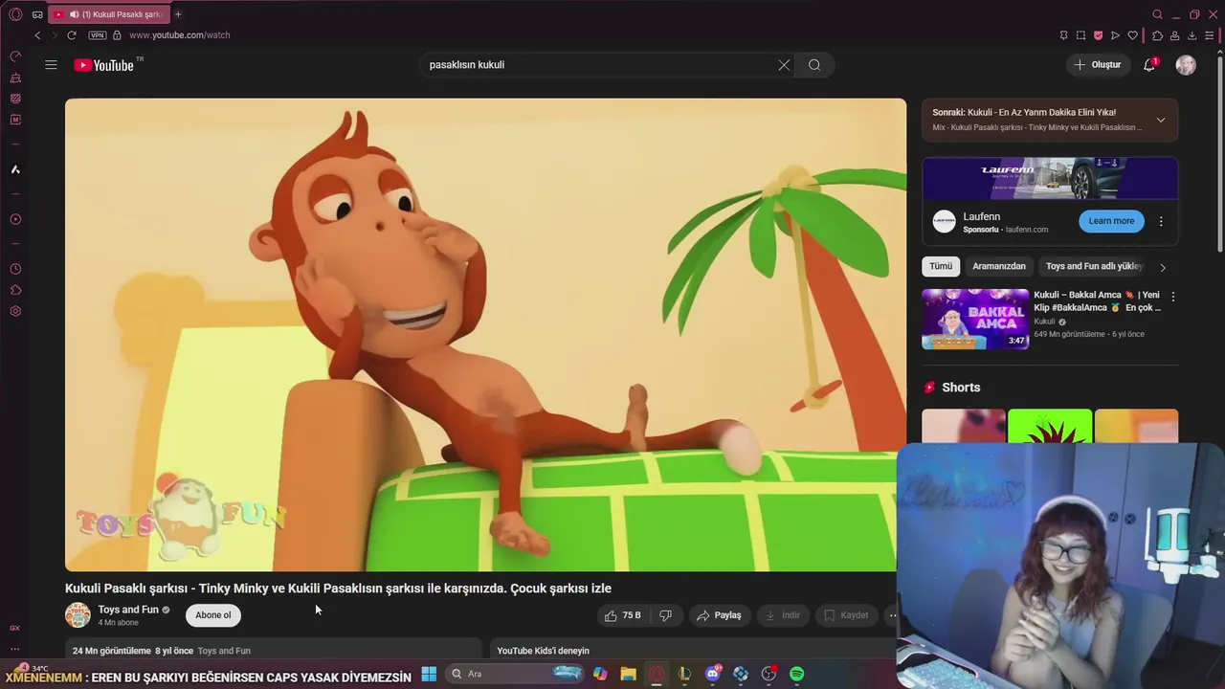Image resolution: width=1225 pixels, height=689 pixels.
Task: Like the video, 75 B button
Action: coord(622,615)
